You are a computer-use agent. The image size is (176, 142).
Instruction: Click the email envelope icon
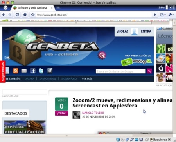[x=24, y=71]
